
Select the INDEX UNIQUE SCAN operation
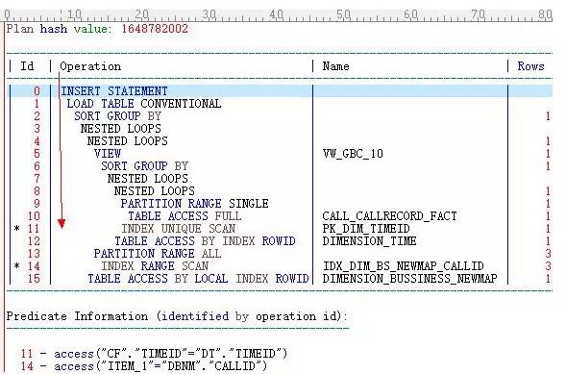[x=179, y=229]
